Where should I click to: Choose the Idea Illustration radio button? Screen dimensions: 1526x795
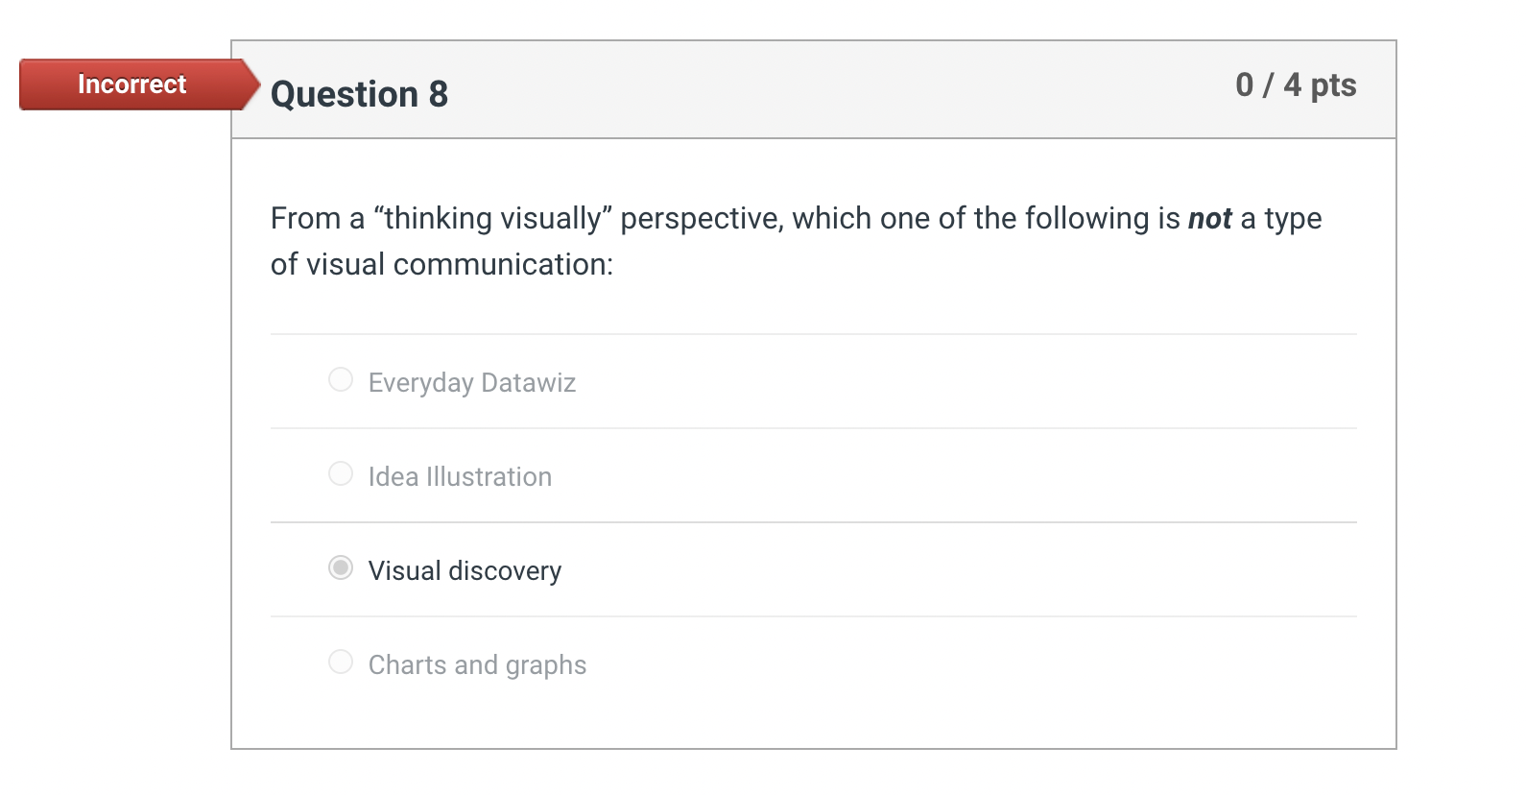[x=341, y=474]
